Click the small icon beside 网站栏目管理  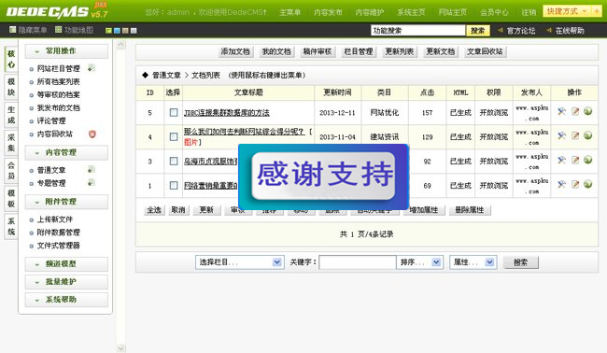[x=91, y=68]
